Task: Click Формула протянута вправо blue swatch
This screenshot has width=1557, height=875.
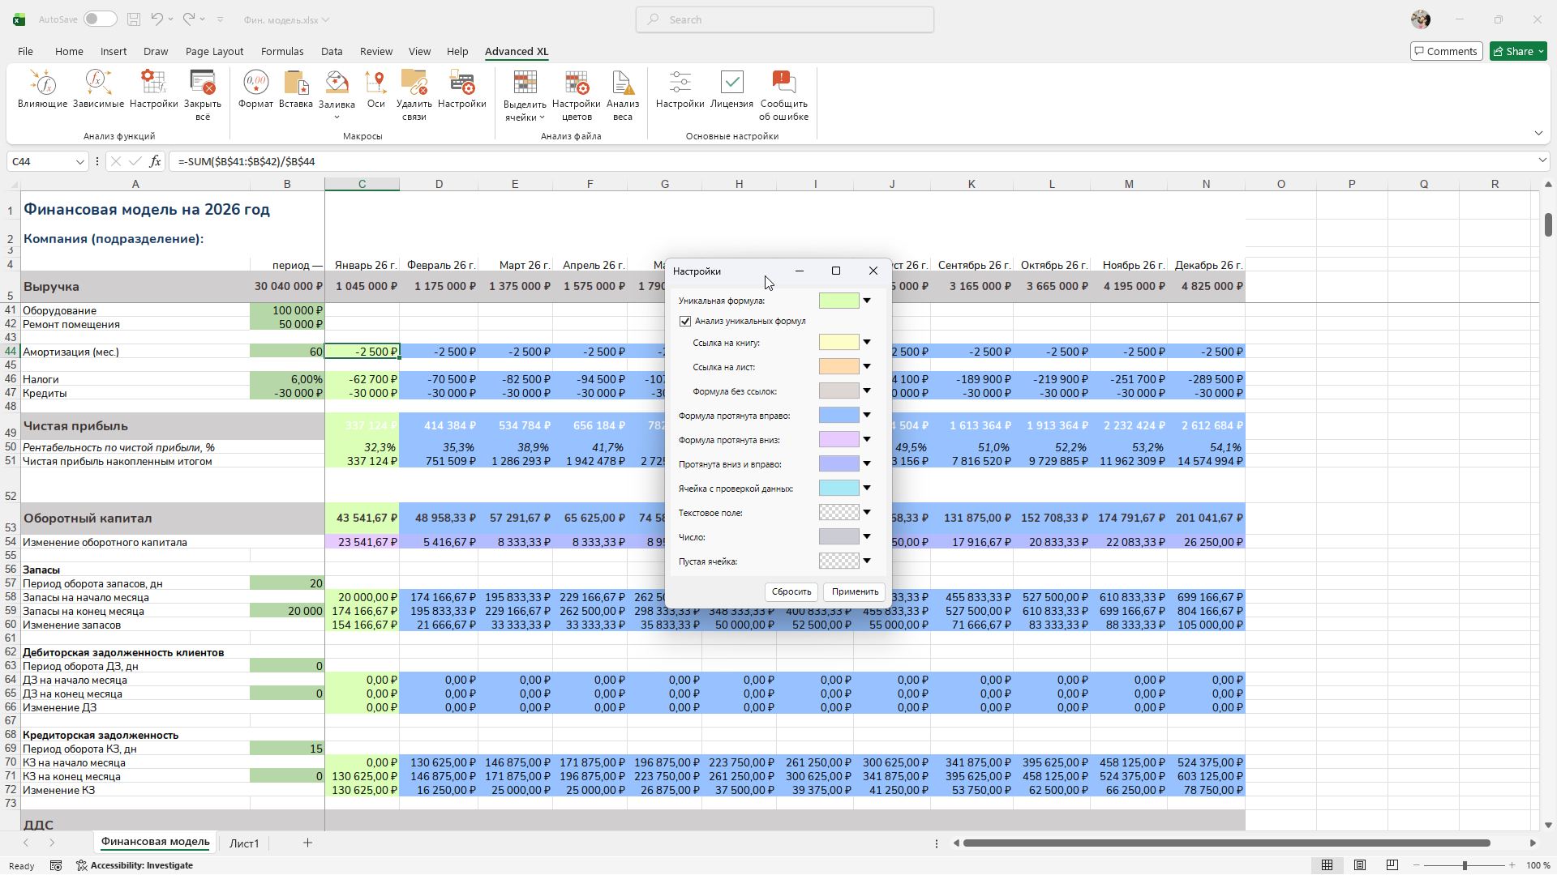Action: [x=839, y=416]
